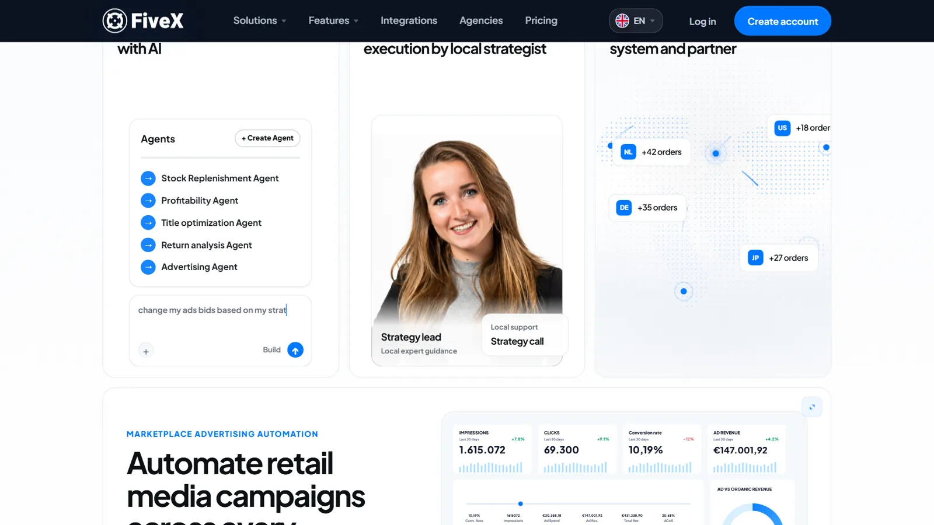Click the DE country badge icon
Viewport: 934px width, 525px height.
(x=624, y=208)
